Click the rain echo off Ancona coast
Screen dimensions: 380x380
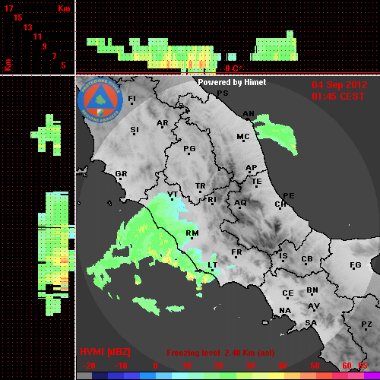click(x=276, y=133)
